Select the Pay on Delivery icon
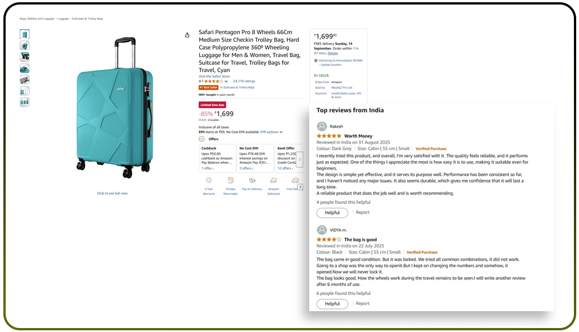 coord(252,181)
